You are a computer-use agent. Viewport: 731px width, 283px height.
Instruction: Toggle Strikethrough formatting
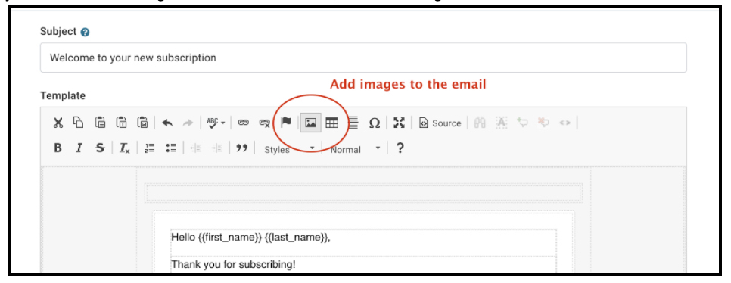[x=100, y=148]
